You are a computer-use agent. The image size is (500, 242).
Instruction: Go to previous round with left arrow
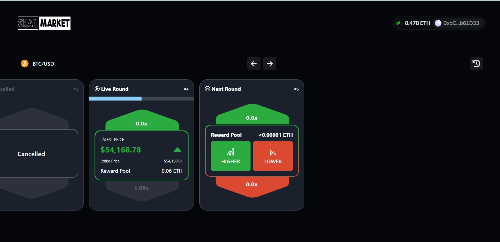[x=254, y=64]
